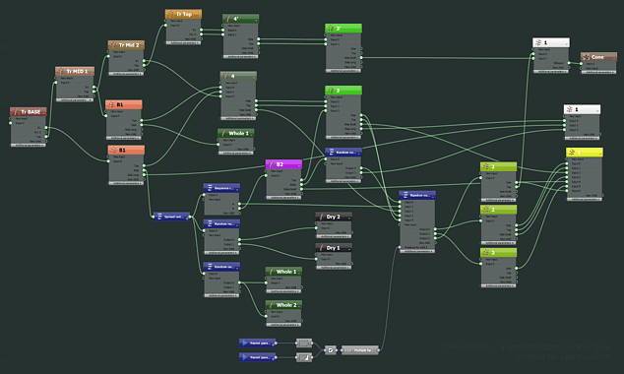Click the Input 0 port on Tr BASE node
624x374 pixels.
point(11,123)
